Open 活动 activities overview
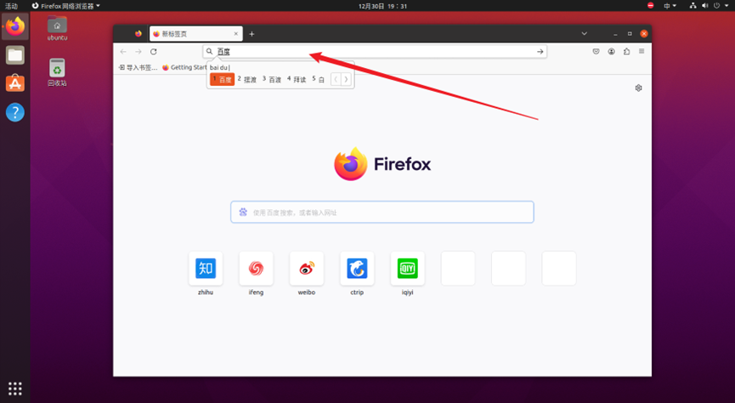735x403 pixels. point(11,6)
